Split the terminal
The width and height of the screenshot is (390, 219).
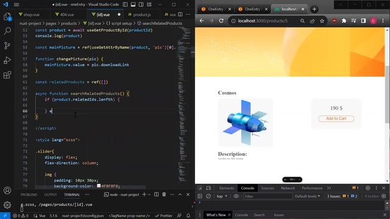[156, 195]
